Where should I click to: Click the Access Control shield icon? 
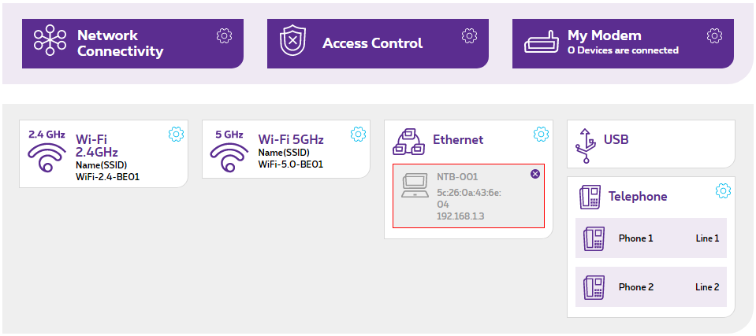pos(292,43)
